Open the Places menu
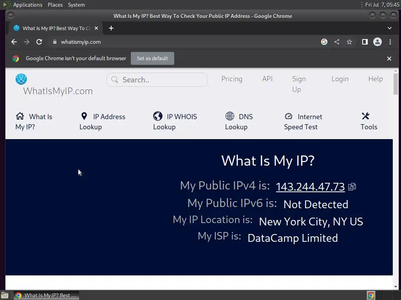401x300 pixels. (x=55, y=5)
